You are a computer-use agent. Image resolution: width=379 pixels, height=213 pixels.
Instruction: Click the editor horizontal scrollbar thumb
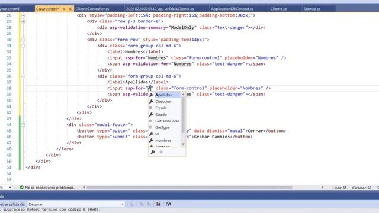click(x=189, y=188)
